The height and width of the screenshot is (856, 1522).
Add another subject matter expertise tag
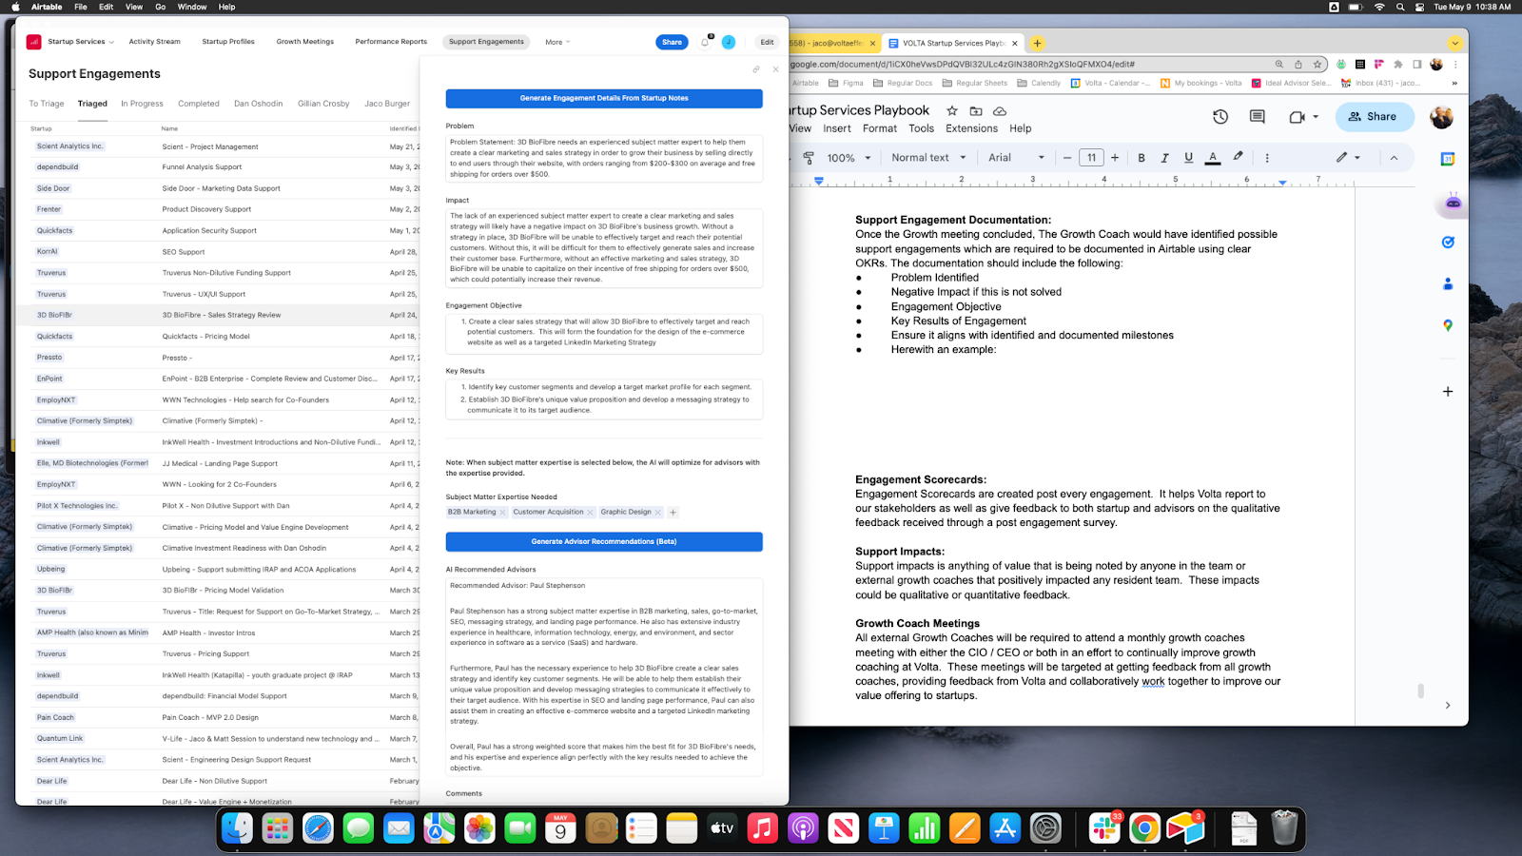(x=673, y=512)
